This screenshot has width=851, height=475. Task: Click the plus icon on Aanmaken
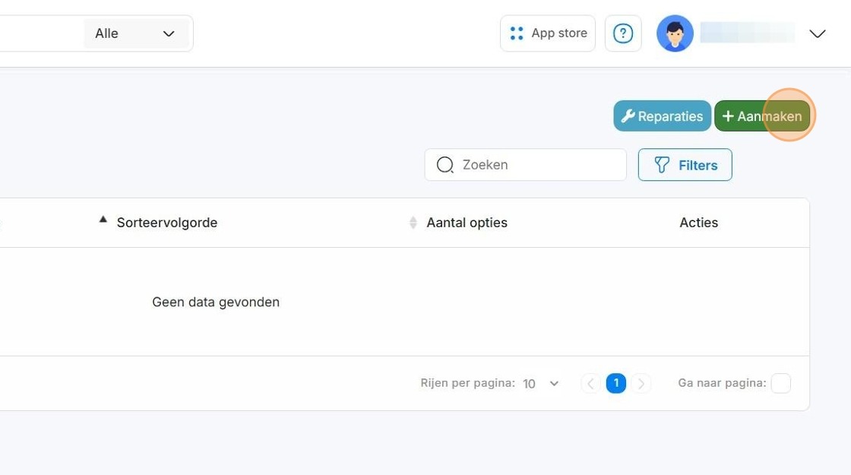pos(729,116)
